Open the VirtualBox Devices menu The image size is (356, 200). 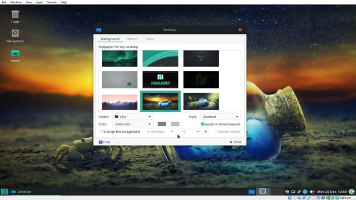coord(52,2)
